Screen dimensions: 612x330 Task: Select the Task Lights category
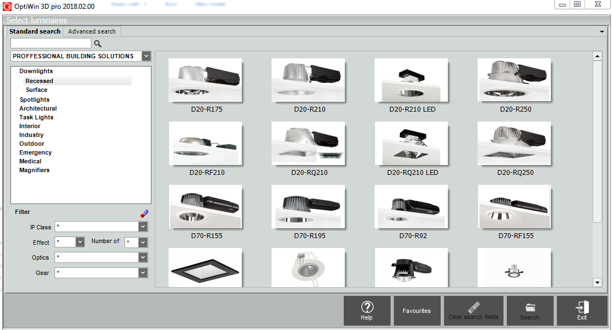pyautogui.click(x=36, y=117)
